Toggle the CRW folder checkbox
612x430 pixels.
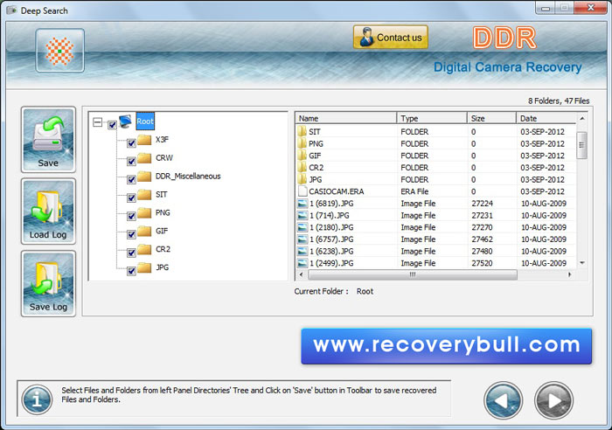pyautogui.click(x=131, y=162)
